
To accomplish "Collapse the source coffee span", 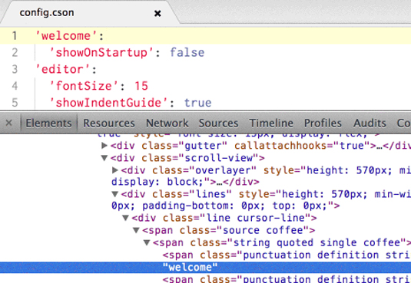I will click(x=136, y=230).
